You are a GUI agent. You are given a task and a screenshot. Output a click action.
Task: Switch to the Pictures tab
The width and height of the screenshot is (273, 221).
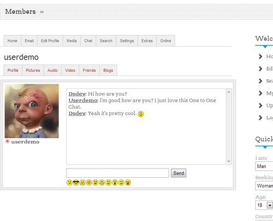point(33,71)
